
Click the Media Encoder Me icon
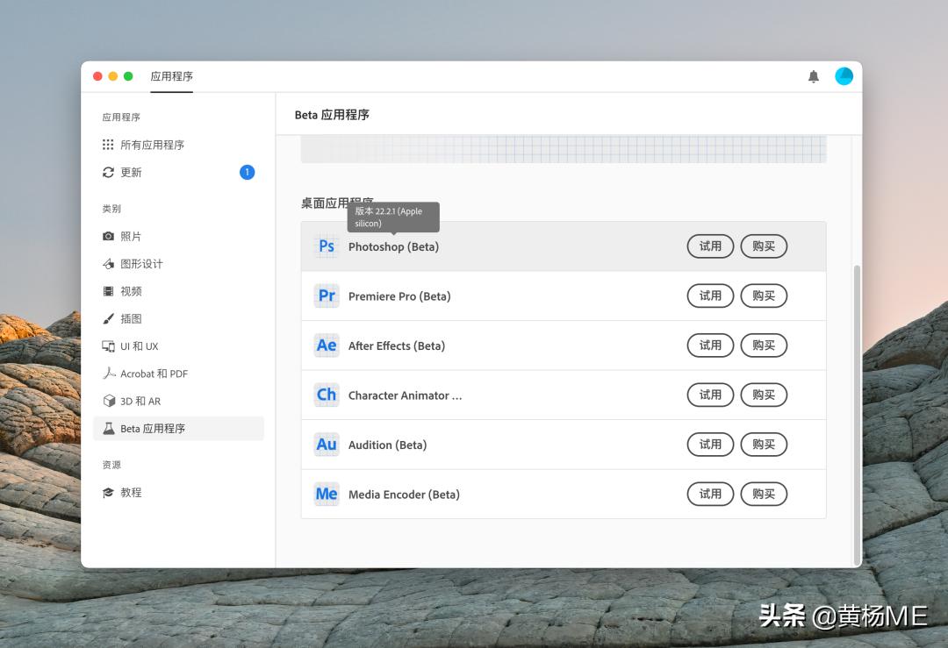pyautogui.click(x=327, y=495)
